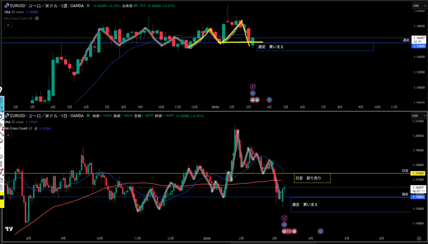This screenshot has height=244, width=428.
Task: Click the eye icon in left toolbar
Action: click(2, 101)
